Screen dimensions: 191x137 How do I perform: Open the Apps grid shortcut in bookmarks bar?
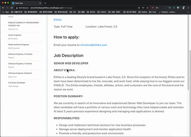[6, 12]
